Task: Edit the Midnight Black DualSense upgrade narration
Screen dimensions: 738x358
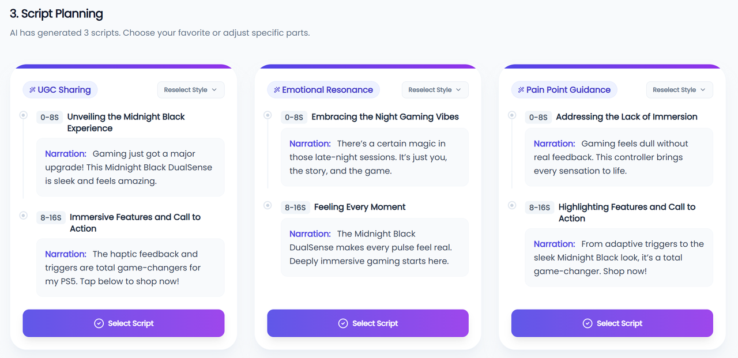Action: pos(130,167)
